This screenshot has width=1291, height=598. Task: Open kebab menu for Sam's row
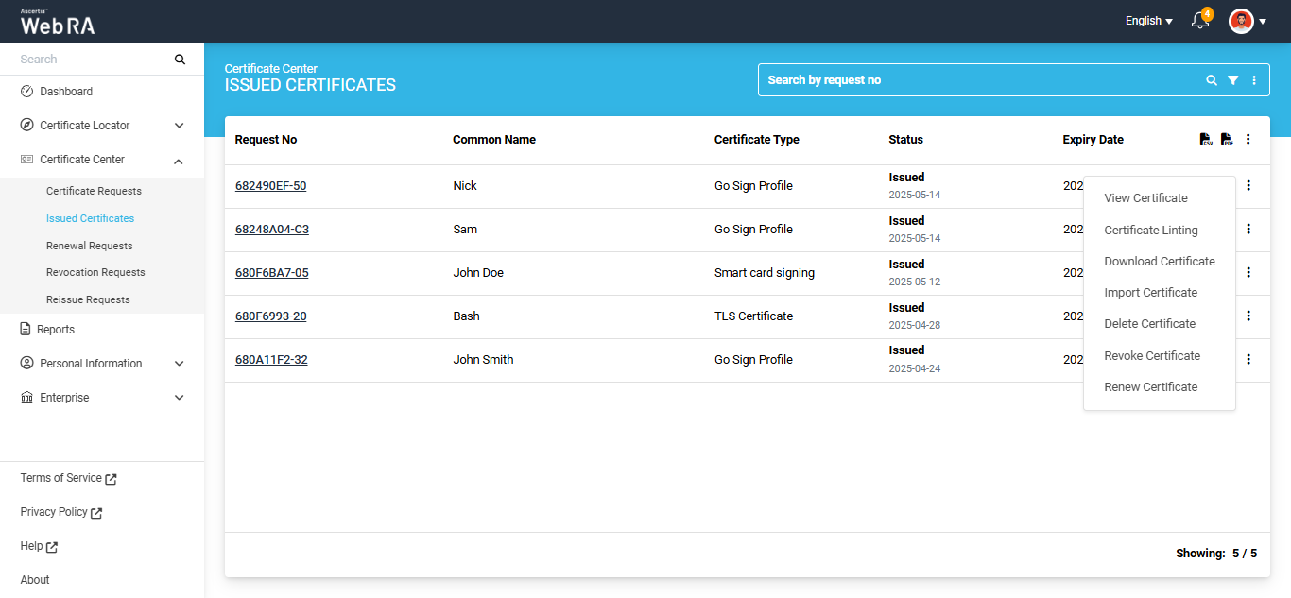click(1248, 229)
